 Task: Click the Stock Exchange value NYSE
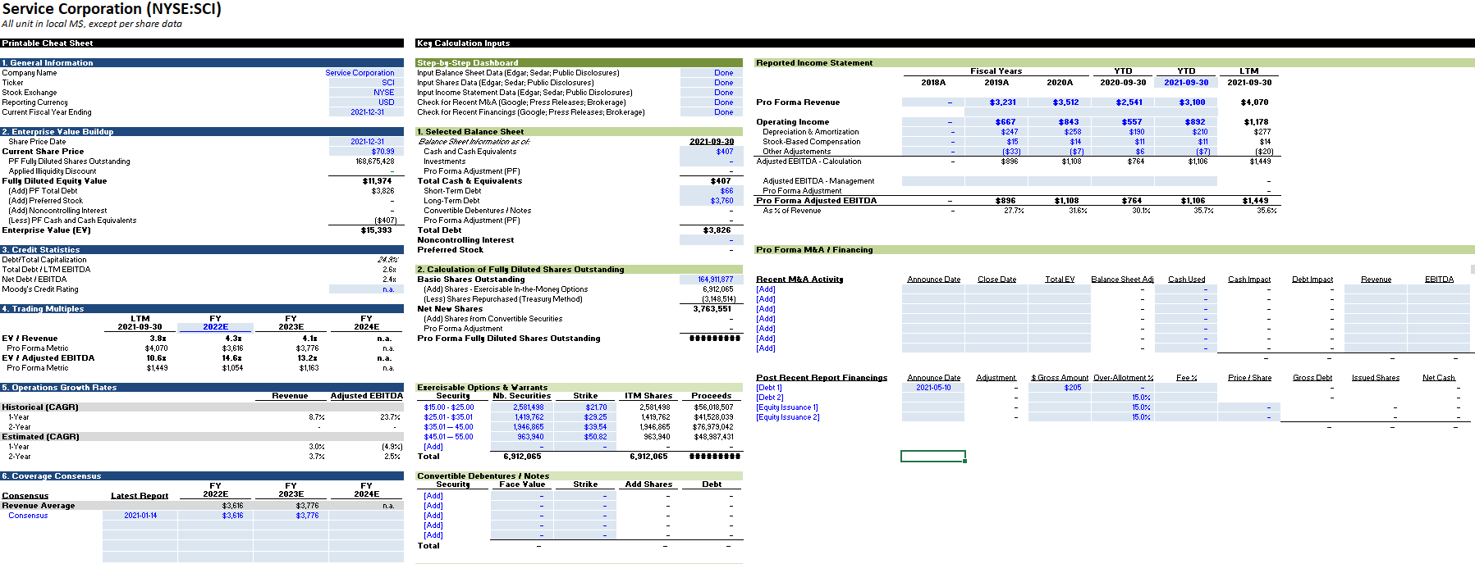(x=366, y=93)
